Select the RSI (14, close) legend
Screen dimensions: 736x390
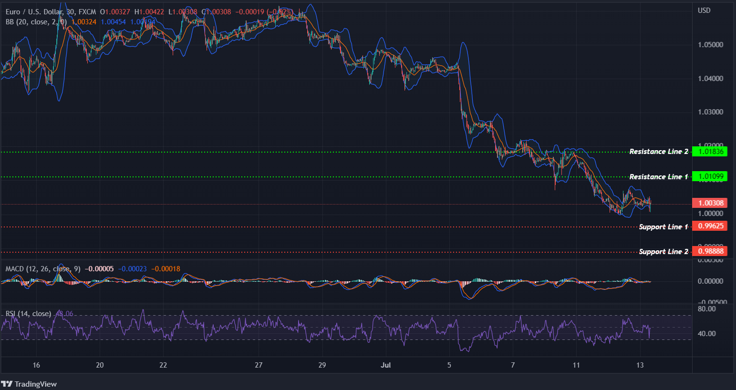[x=28, y=314]
